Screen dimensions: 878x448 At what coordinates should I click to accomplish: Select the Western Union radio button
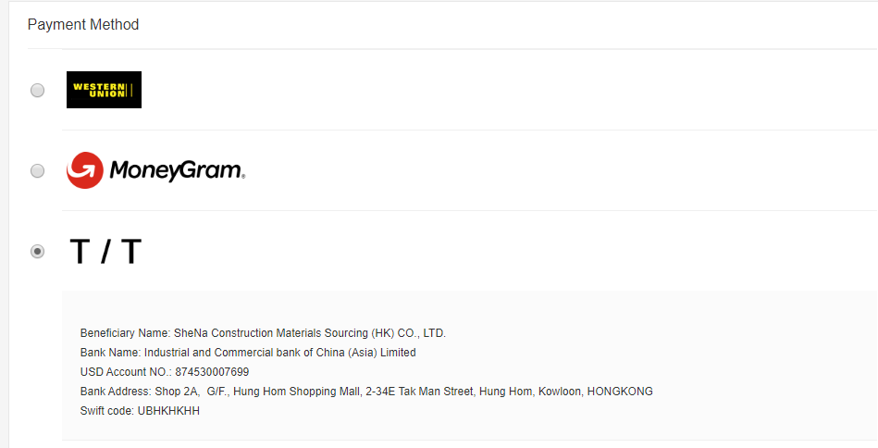pos(37,90)
